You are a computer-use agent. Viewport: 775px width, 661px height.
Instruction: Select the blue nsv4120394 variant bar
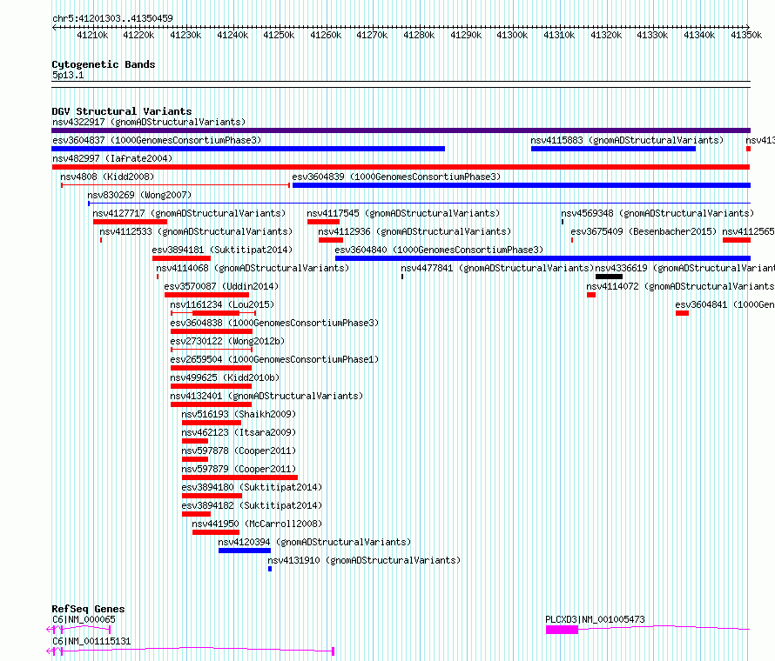245,551
